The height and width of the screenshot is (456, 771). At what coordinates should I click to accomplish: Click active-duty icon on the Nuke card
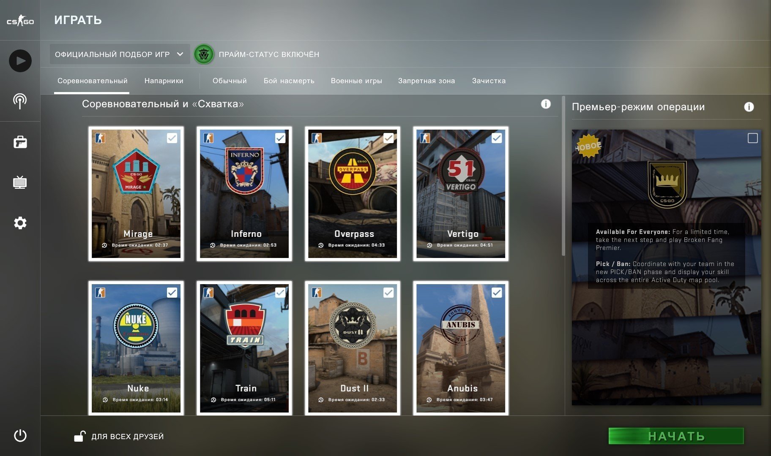[x=100, y=293]
